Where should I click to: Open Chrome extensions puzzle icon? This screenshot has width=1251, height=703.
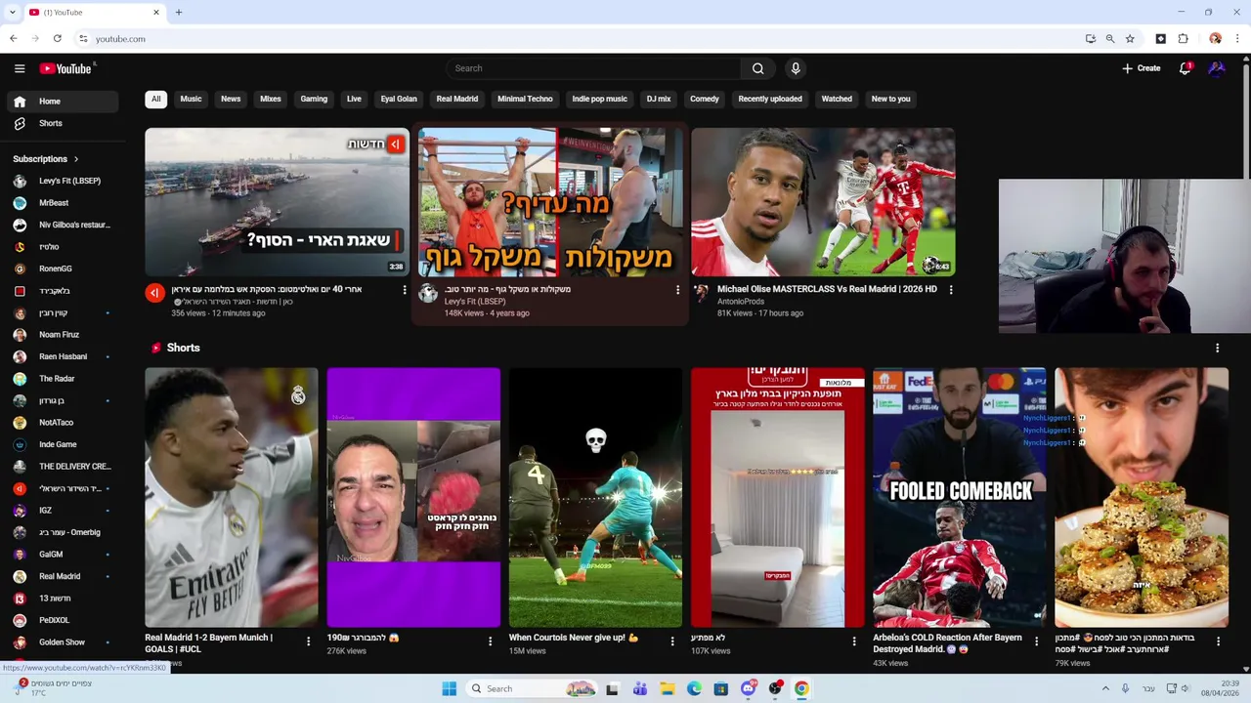(x=1183, y=39)
